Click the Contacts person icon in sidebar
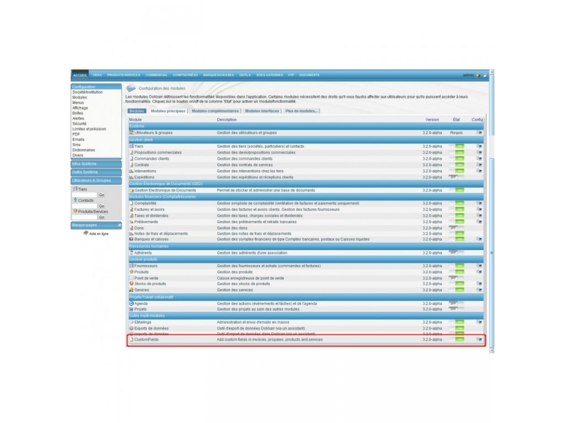Screen dimensions: 565x423 75,200
